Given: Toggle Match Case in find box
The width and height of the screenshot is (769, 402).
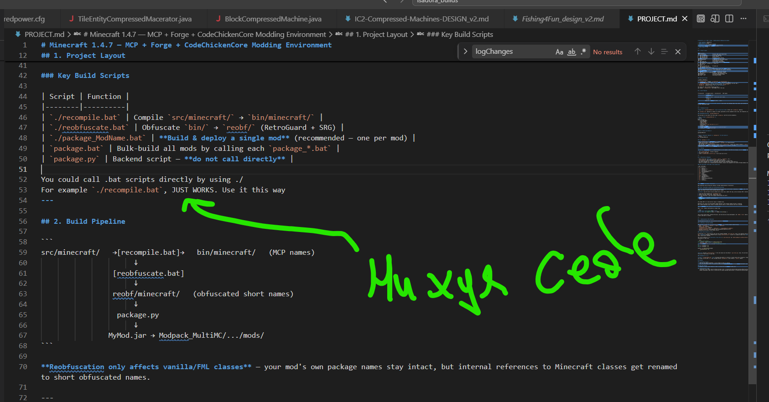Looking at the screenshot, I should (x=559, y=52).
